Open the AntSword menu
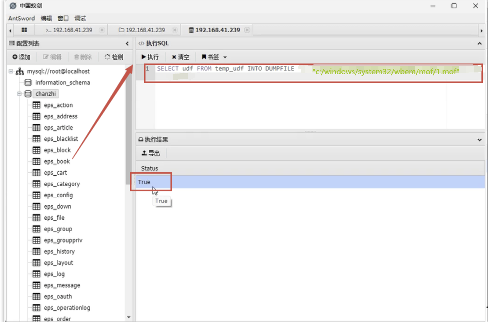Image resolution: width=488 pixels, height=322 pixels. [x=22, y=18]
